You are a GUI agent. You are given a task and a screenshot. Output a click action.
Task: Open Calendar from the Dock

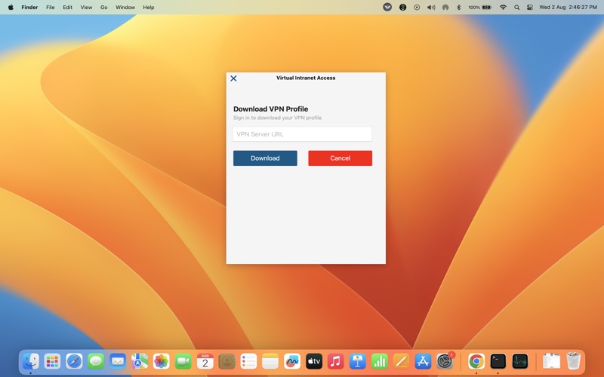point(205,361)
